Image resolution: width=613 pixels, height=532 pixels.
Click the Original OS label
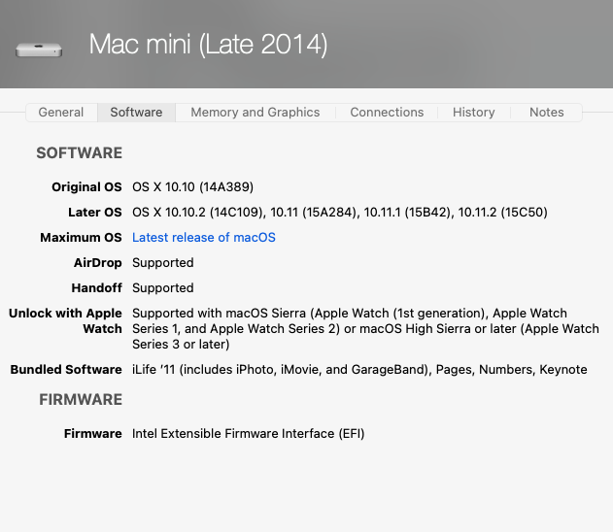click(x=86, y=187)
